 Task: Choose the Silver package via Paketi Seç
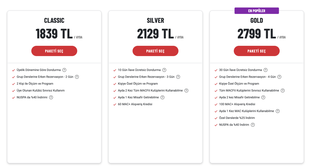(x=155, y=51)
